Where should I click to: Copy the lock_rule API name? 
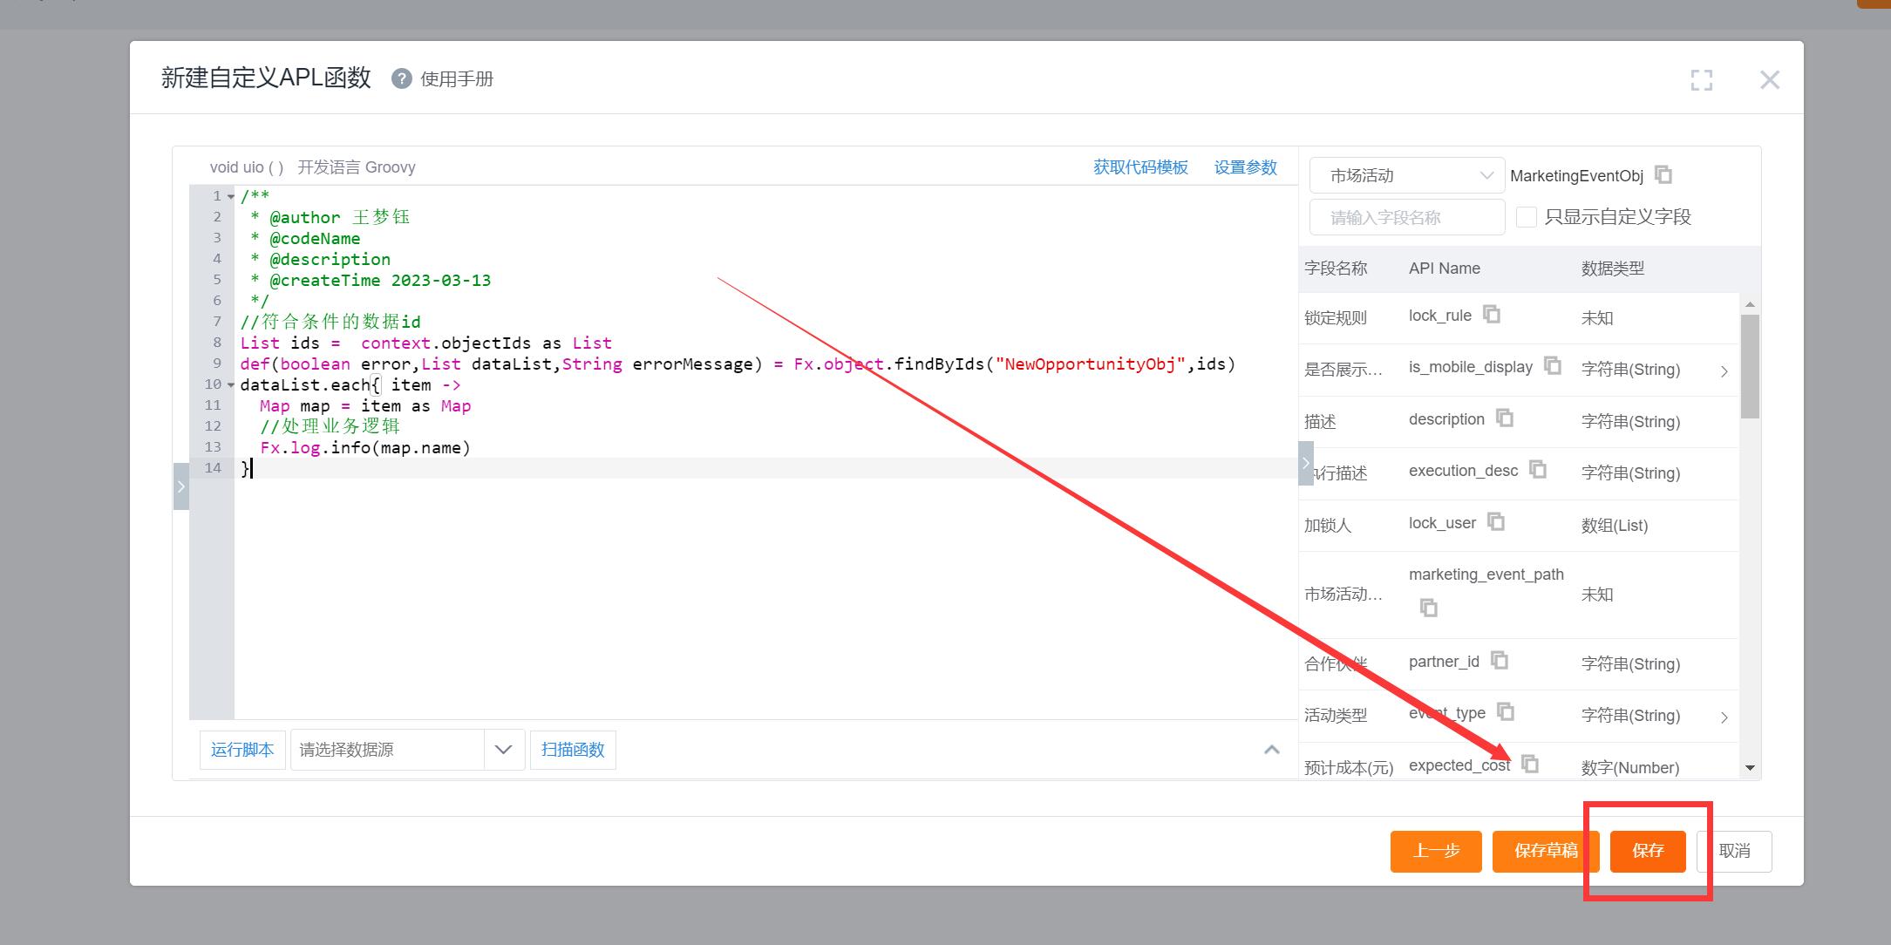[x=1492, y=314]
